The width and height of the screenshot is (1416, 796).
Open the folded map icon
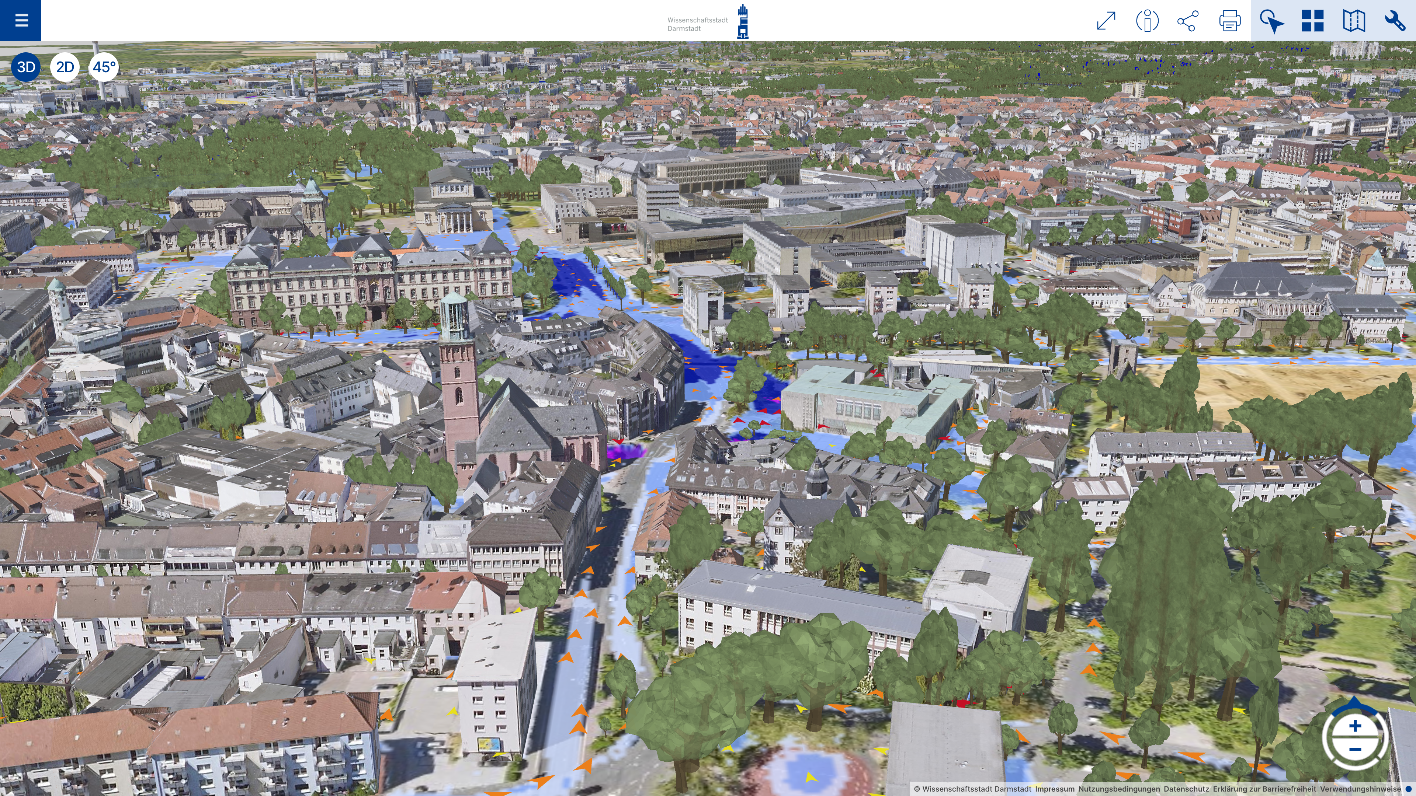[x=1354, y=21]
